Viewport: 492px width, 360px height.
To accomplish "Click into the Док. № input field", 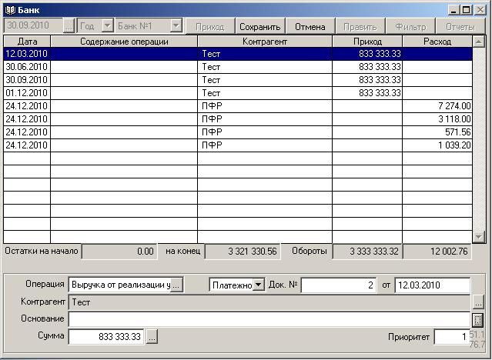I will tap(339, 285).
